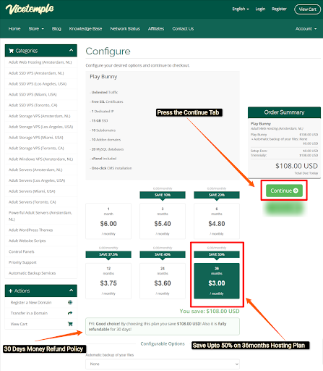
Task: Expand the Store dropdown menu
Action: [x=36, y=28]
